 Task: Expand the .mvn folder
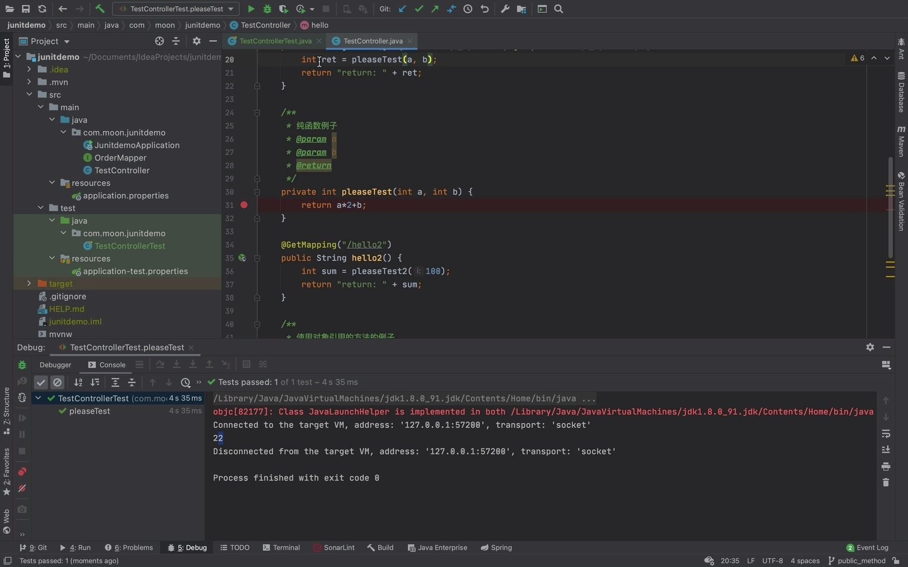click(x=29, y=82)
